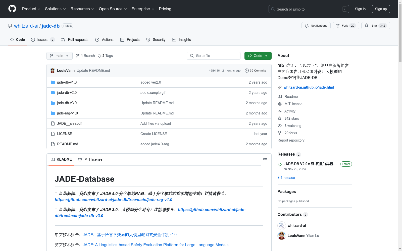Image resolution: width=402 pixels, height=251 pixels.
Task: Open the whitzard-ai.github.io/jade.html link
Action: (309, 87)
